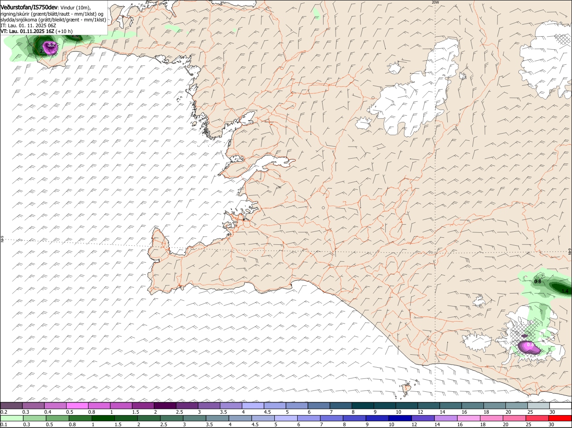This screenshot has height=428, width=572.
Task: Click the 0.8 value on the green rain area
Action: (x=538, y=281)
